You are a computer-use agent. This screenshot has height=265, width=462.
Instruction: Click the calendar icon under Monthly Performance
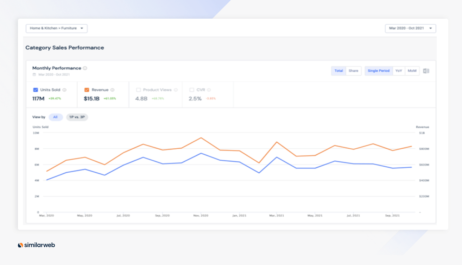[x=34, y=75]
